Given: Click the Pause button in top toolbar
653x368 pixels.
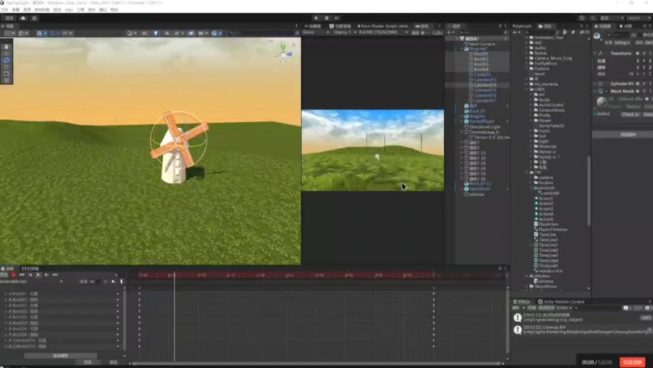Looking at the screenshot, I should pyautogui.click(x=326, y=18).
